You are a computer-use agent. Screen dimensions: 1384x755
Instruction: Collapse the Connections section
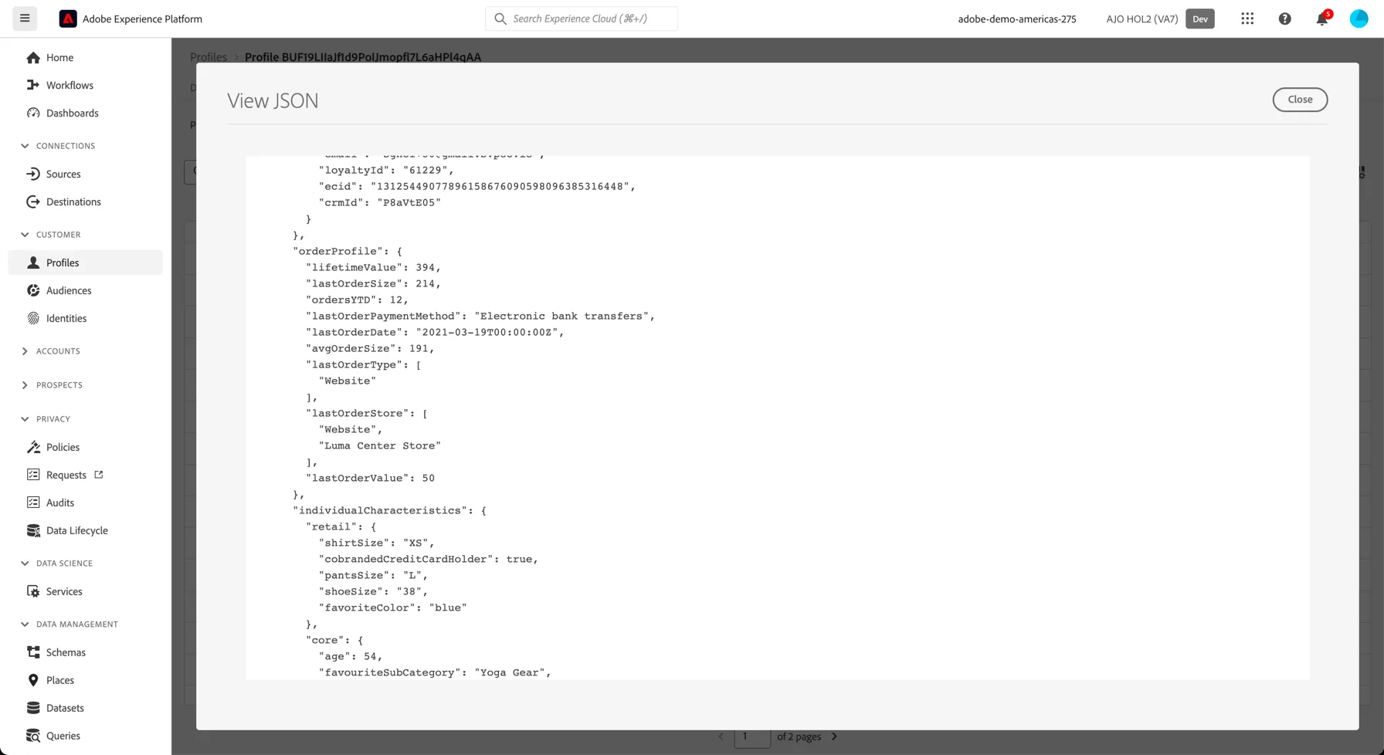coord(25,146)
